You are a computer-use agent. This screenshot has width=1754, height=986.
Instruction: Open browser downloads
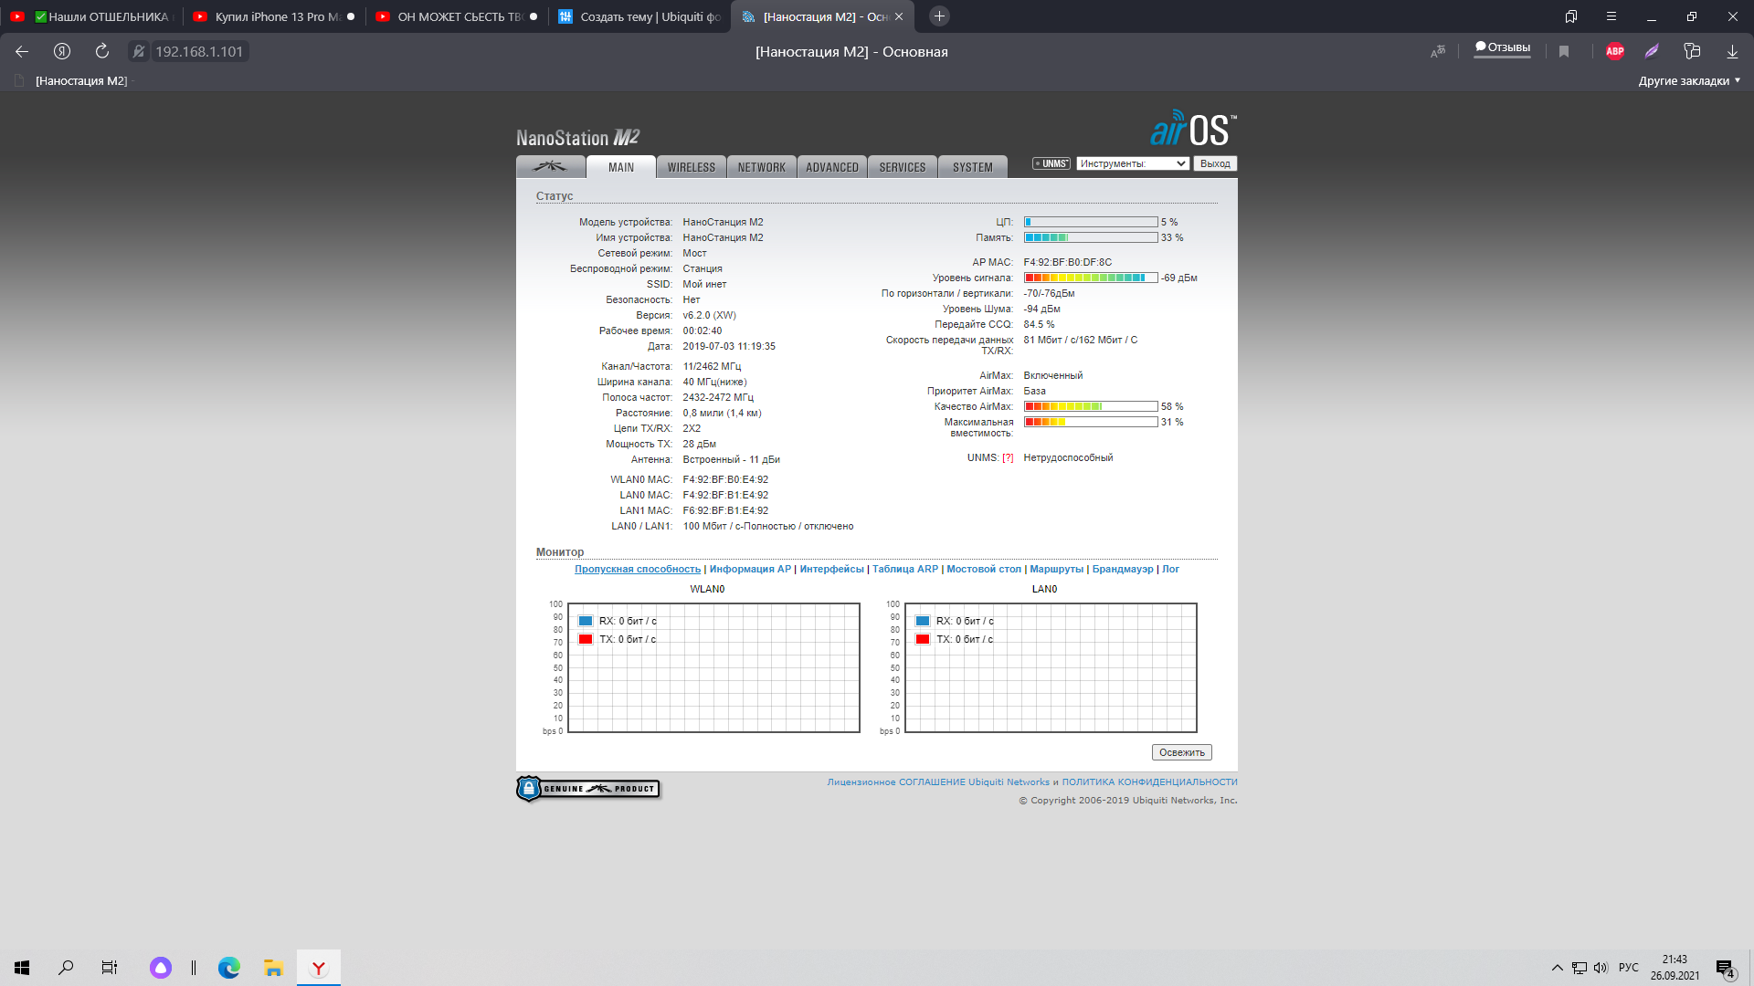coord(1732,51)
